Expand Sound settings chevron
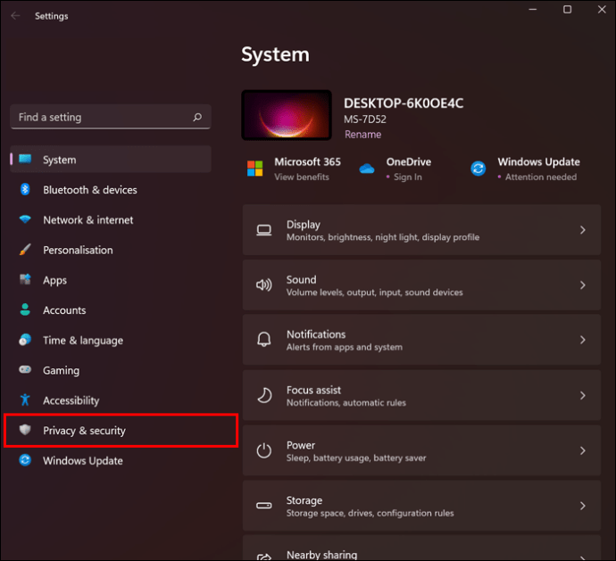The height and width of the screenshot is (561, 616). tap(583, 285)
